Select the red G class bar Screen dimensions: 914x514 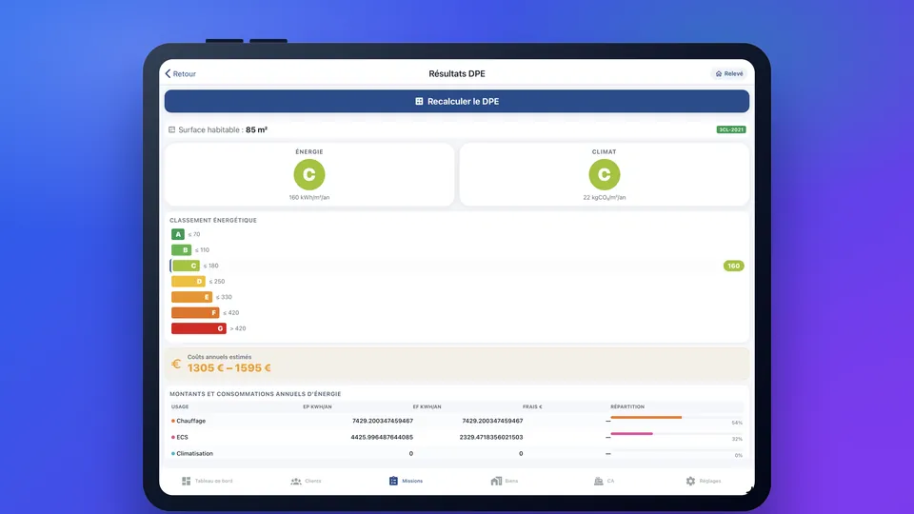tap(199, 328)
